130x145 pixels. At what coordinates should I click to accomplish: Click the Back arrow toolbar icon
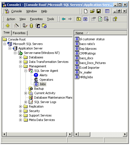click(x=64, y=19)
